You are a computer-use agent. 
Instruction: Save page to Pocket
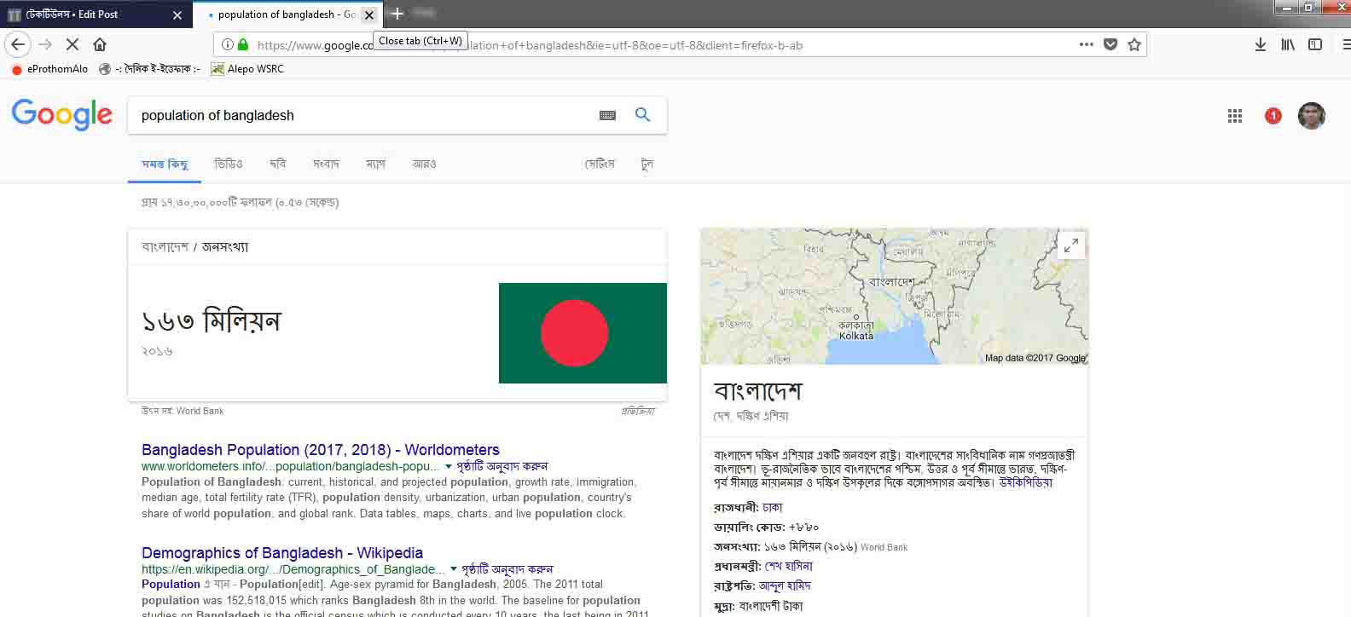pos(1110,44)
